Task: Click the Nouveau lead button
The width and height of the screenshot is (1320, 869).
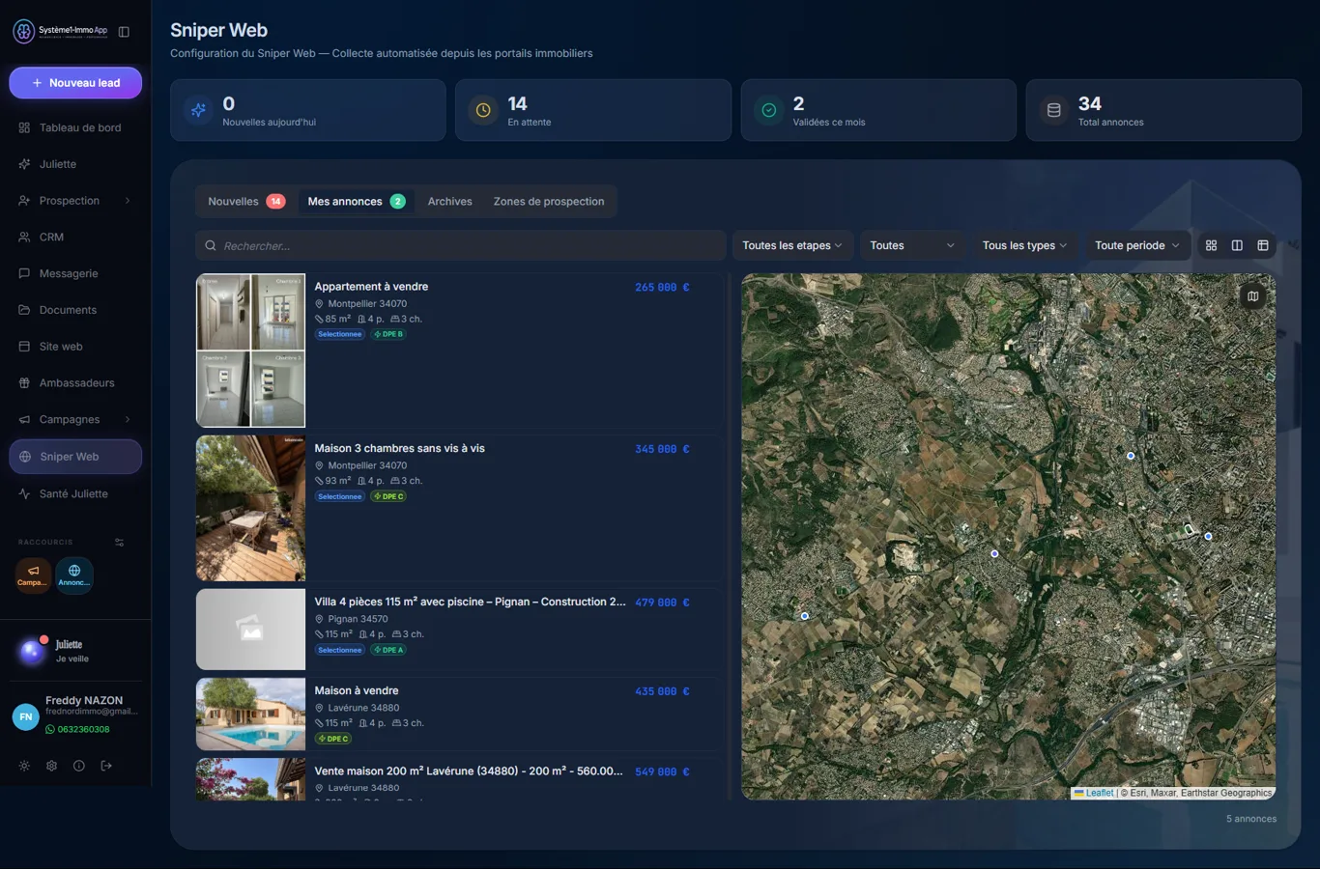Action: click(75, 83)
